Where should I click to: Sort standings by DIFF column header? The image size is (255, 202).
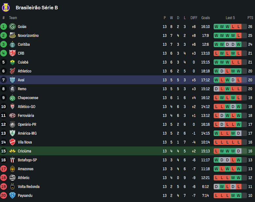point(194,18)
